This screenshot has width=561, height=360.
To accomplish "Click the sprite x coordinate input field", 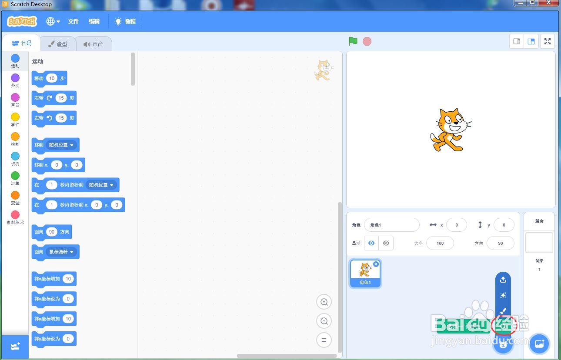I will click(x=456, y=225).
